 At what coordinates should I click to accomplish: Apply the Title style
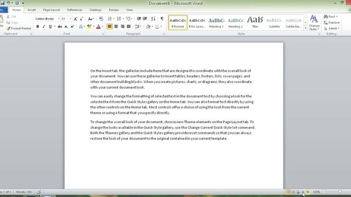[254, 23]
